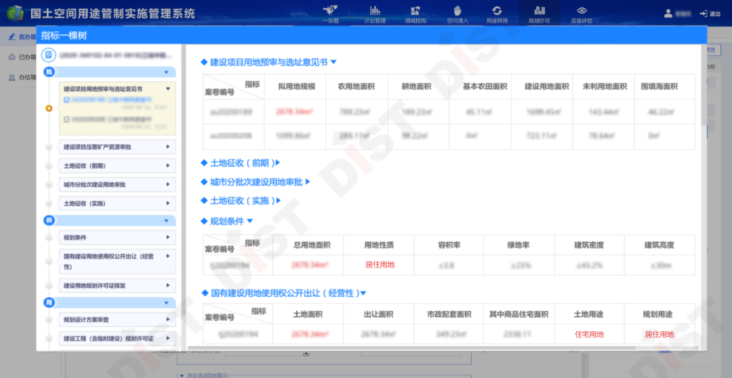The height and width of the screenshot is (378, 732).
Task: Click red 居住用地 under 规划用途
Action: pos(659,334)
